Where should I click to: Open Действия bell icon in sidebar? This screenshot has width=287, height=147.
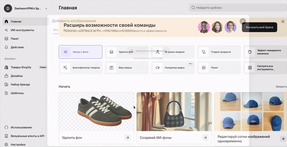pos(6,47)
